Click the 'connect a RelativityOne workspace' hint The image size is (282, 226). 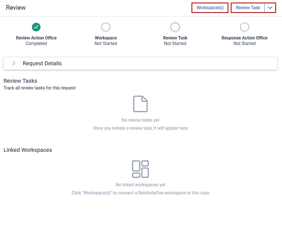[x=140, y=193]
